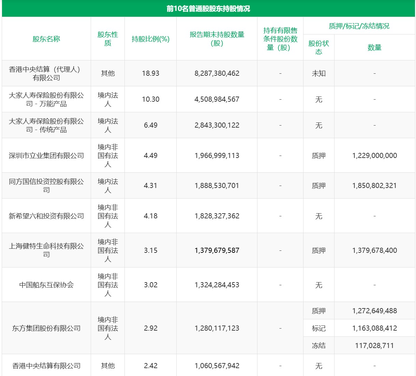Click the 3.02 shareholding percentage

pyautogui.click(x=151, y=285)
